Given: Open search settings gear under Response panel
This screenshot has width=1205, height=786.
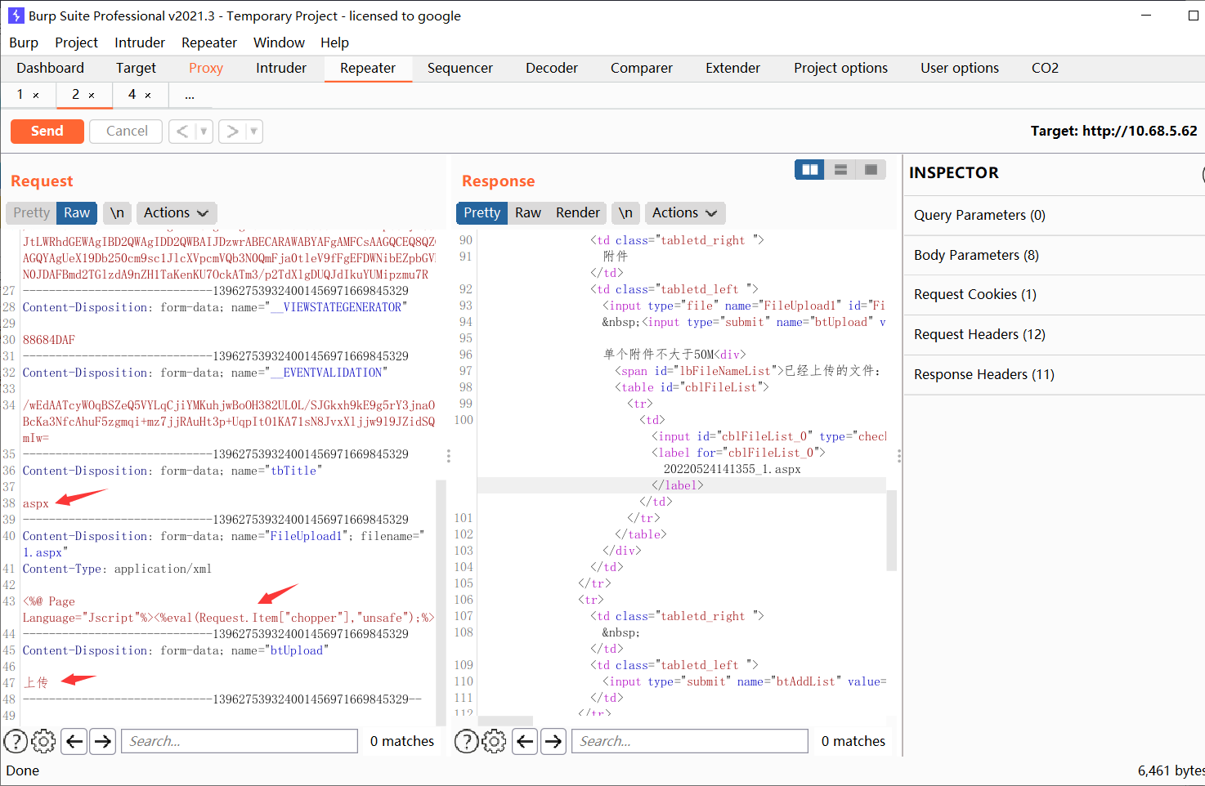Looking at the screenshot, I should [x=494, y=741].
